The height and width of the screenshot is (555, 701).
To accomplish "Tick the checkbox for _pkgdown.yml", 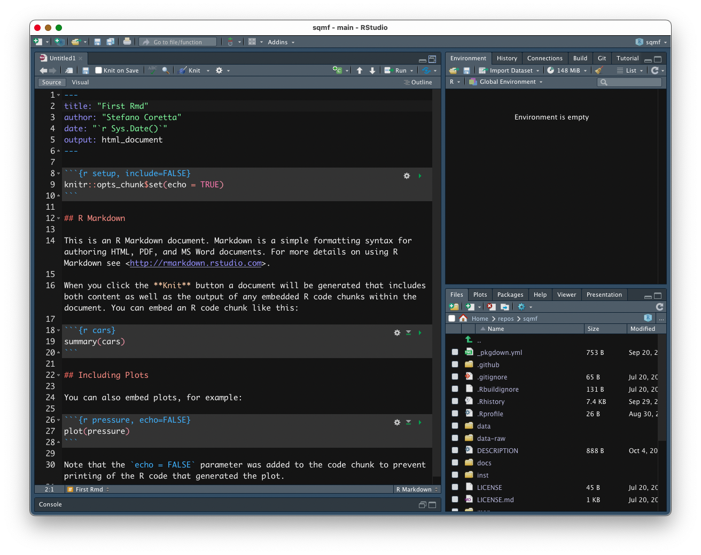I will tap(455, 352).
